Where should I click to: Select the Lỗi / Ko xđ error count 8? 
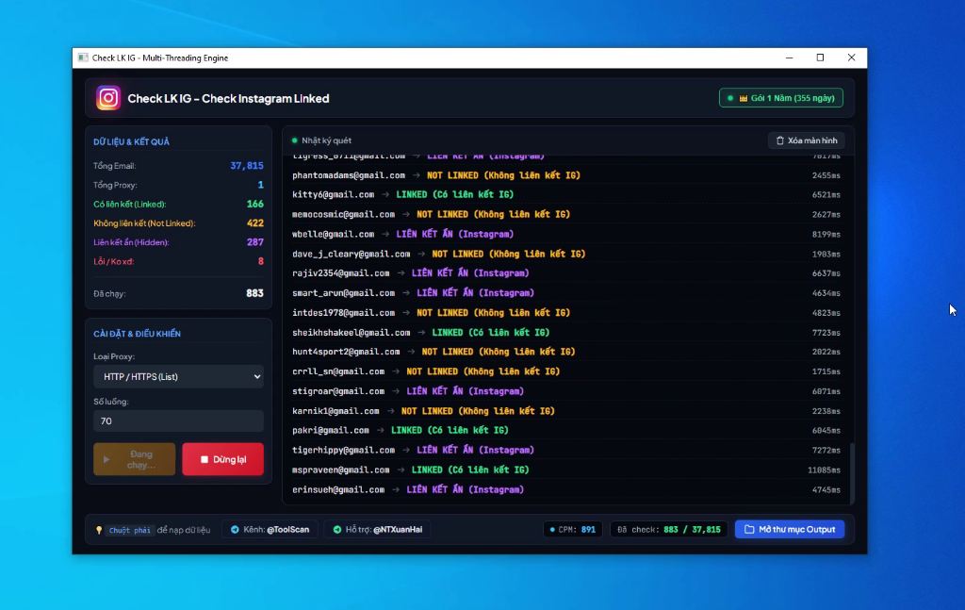click(261, 261)
